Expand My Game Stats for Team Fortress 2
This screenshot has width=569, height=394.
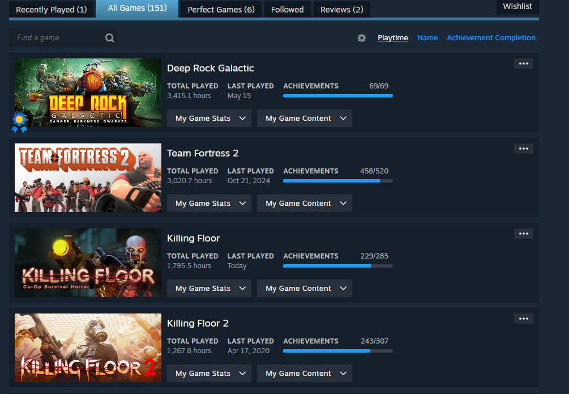click(209, 203)
